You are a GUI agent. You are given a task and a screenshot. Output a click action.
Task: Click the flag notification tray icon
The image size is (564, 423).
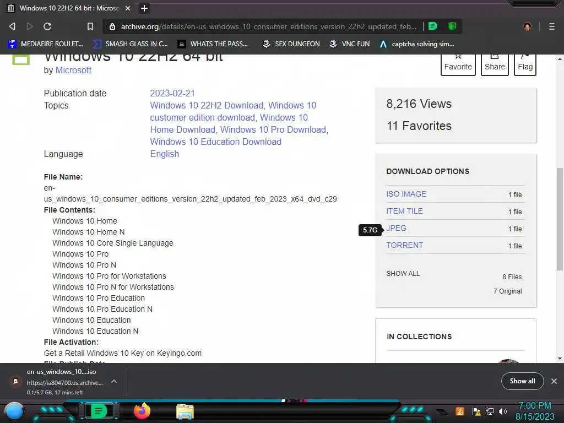[476, 411]
